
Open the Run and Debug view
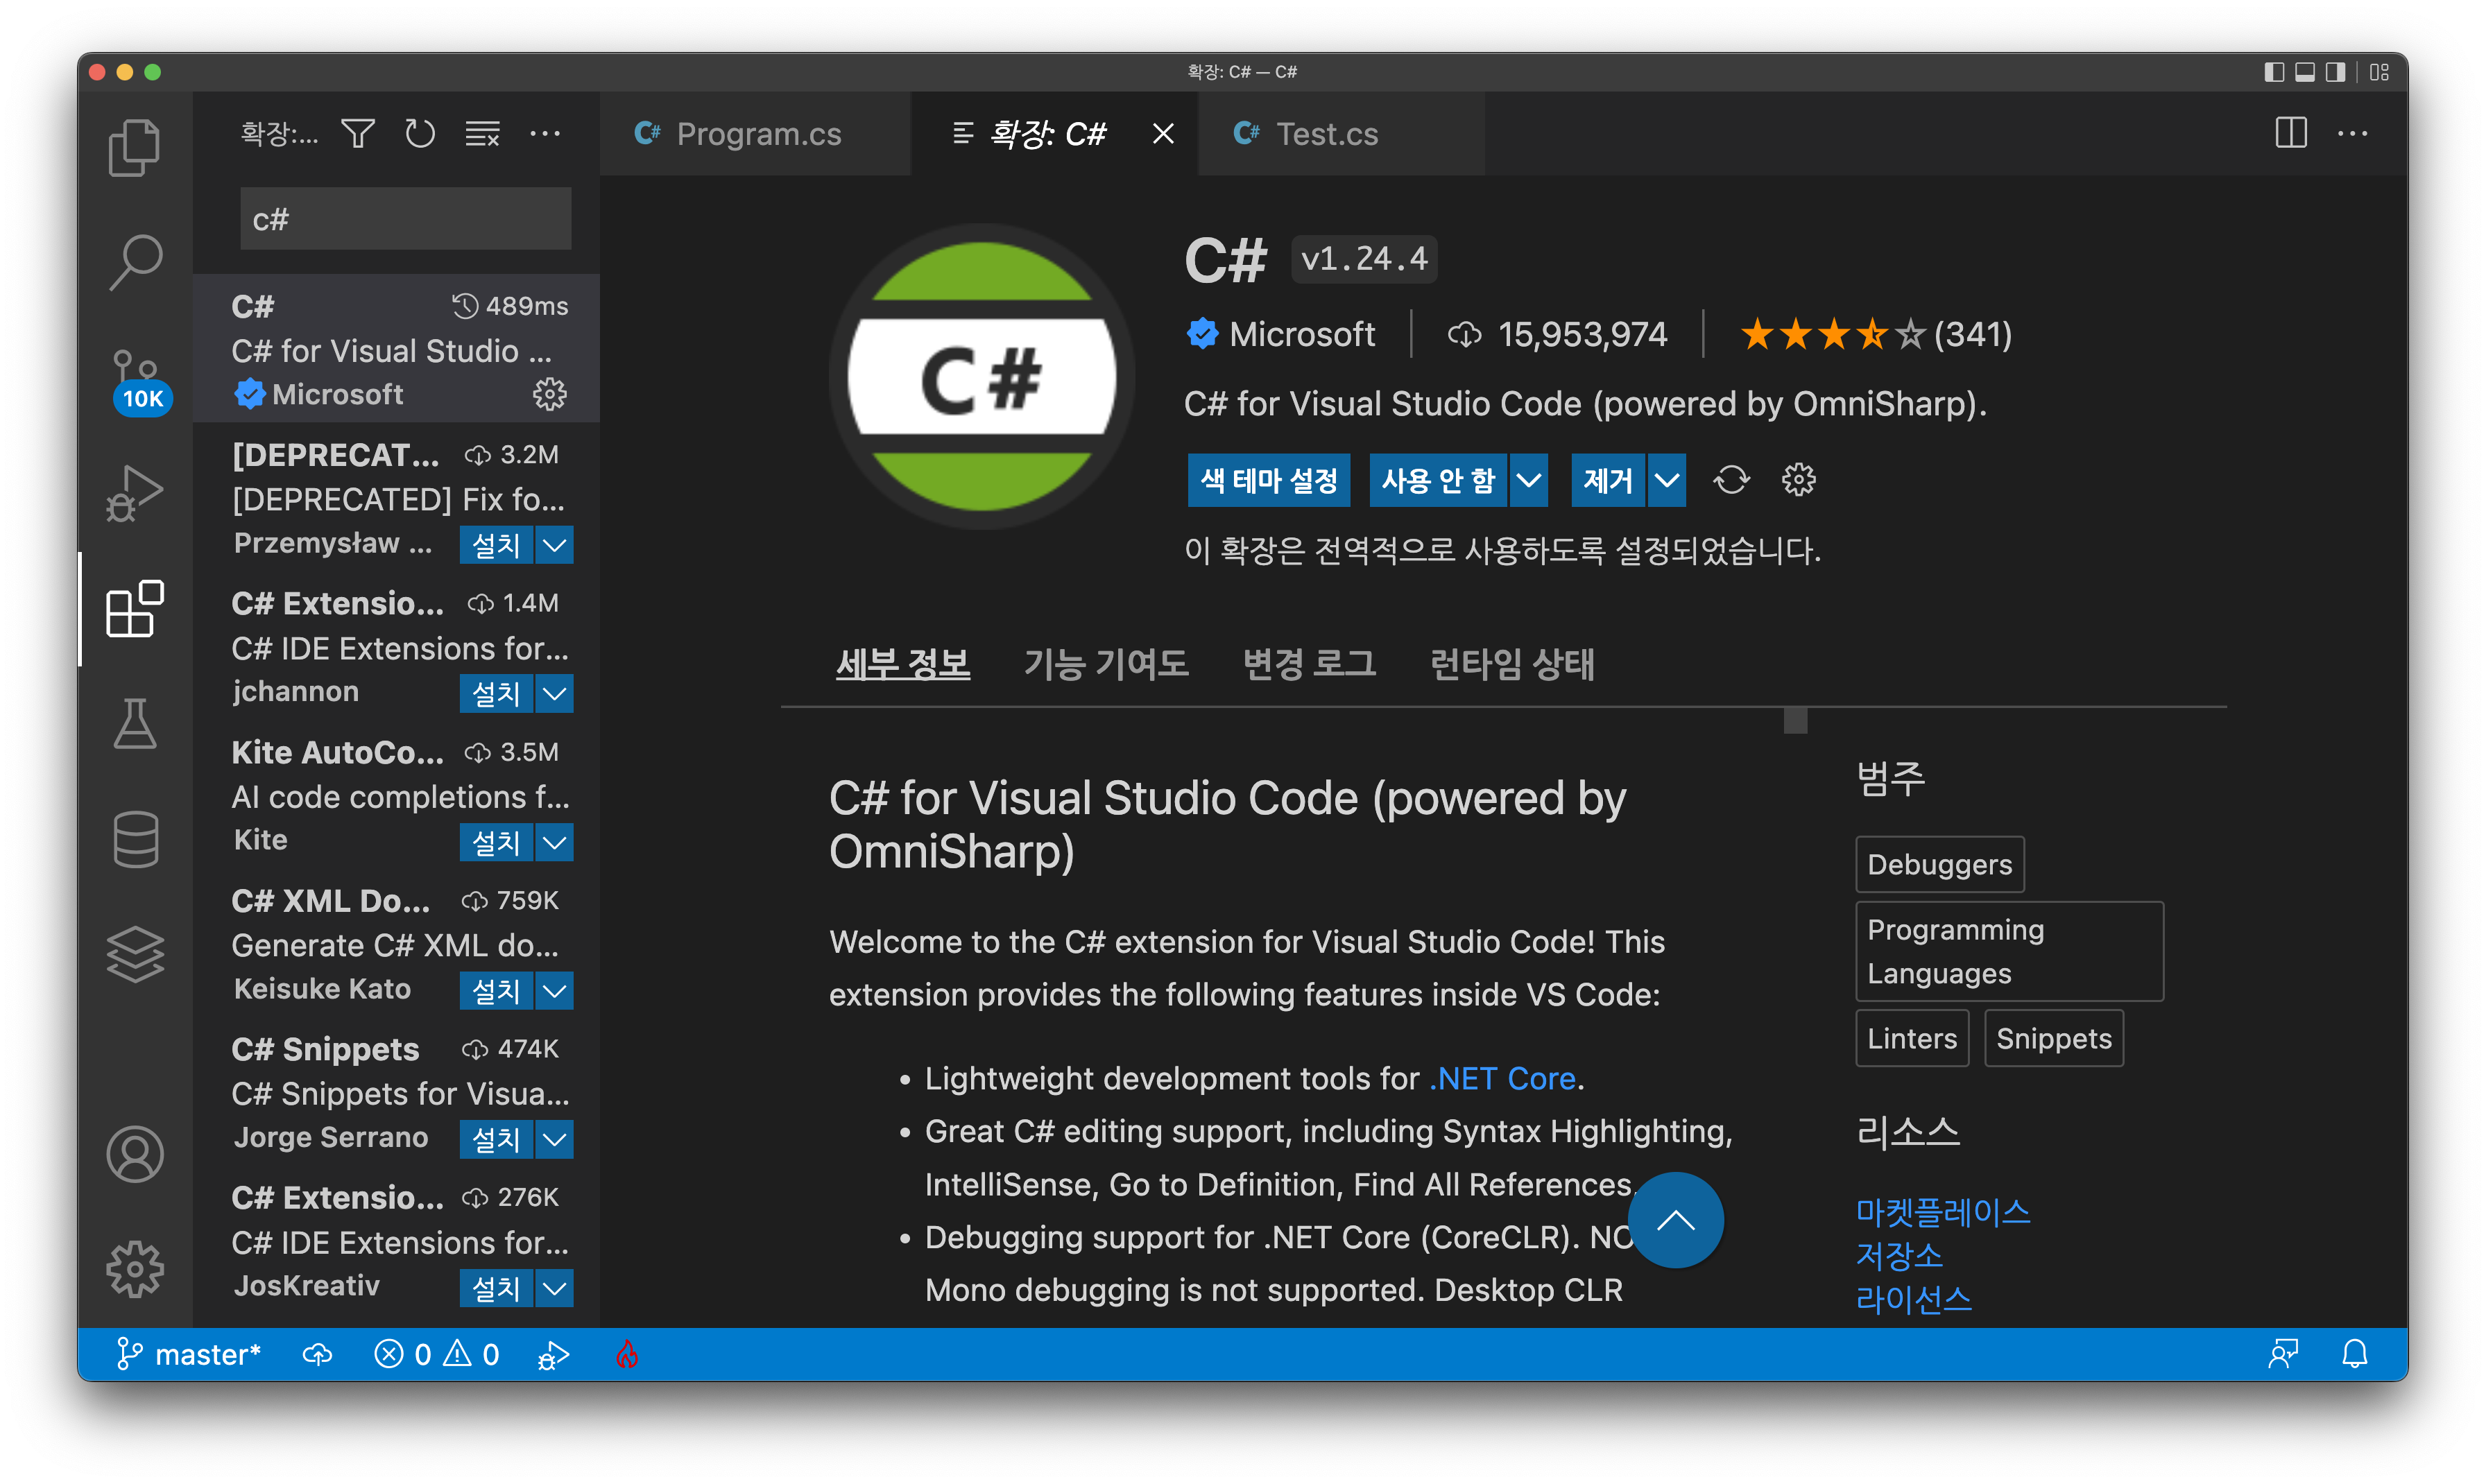(134, 493)
